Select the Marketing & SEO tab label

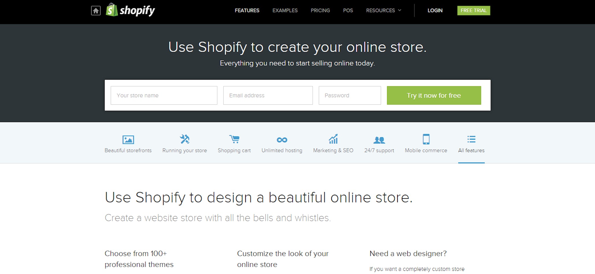click(333, 151)
